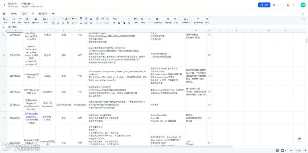Open the cell borders dropdown
This screenshot has height=153, width=308.
coord(74,23)
